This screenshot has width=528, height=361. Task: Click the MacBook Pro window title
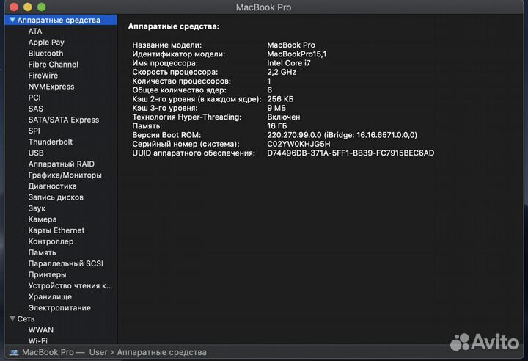pyautogui.click(x=264, y=7)
